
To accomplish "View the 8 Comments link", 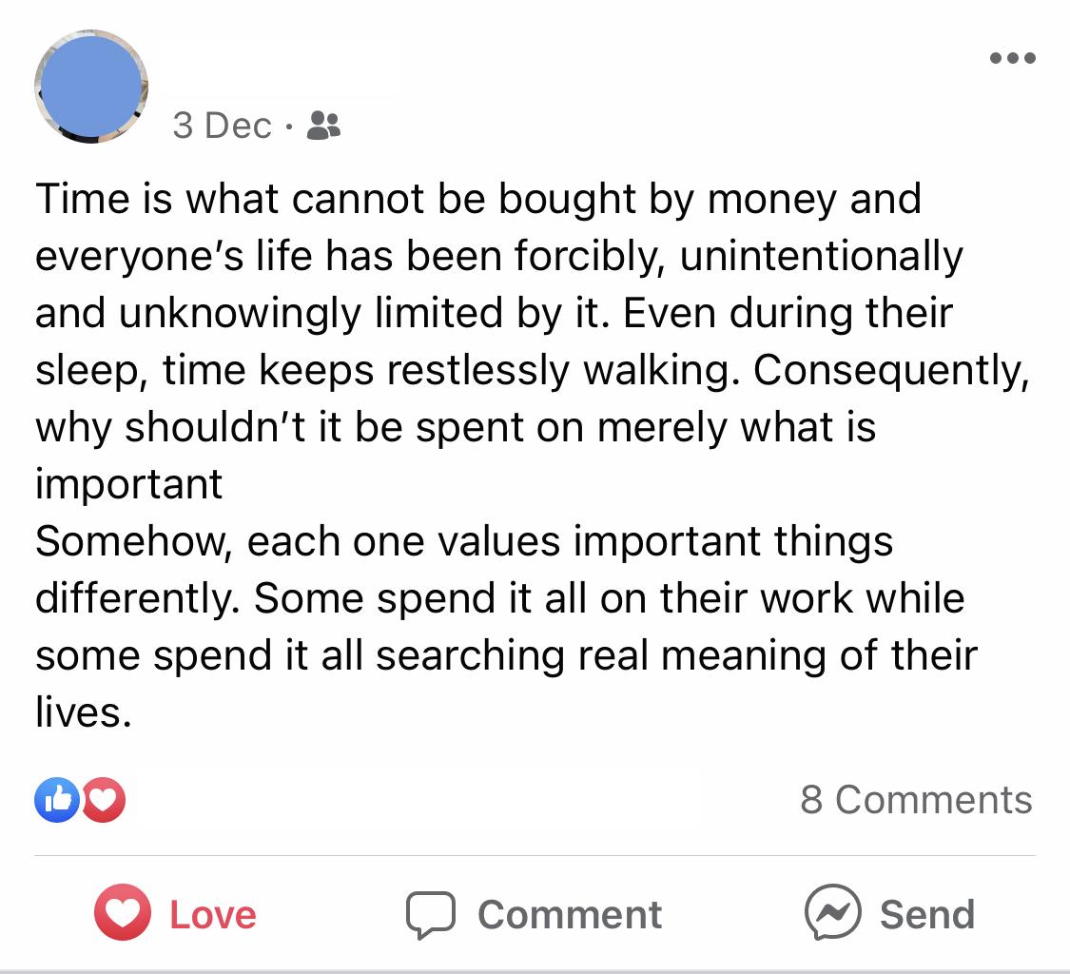I will pos(916,799).
